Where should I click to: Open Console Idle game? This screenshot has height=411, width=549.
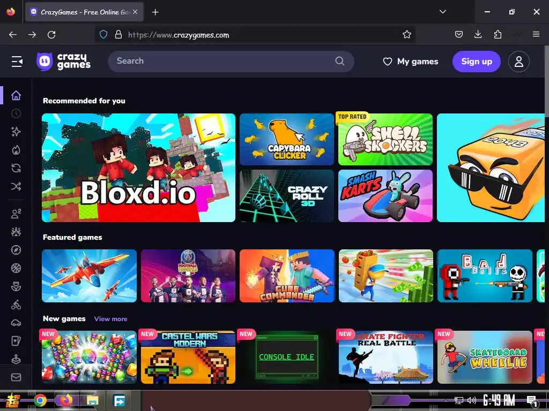[x=287, y=357]
